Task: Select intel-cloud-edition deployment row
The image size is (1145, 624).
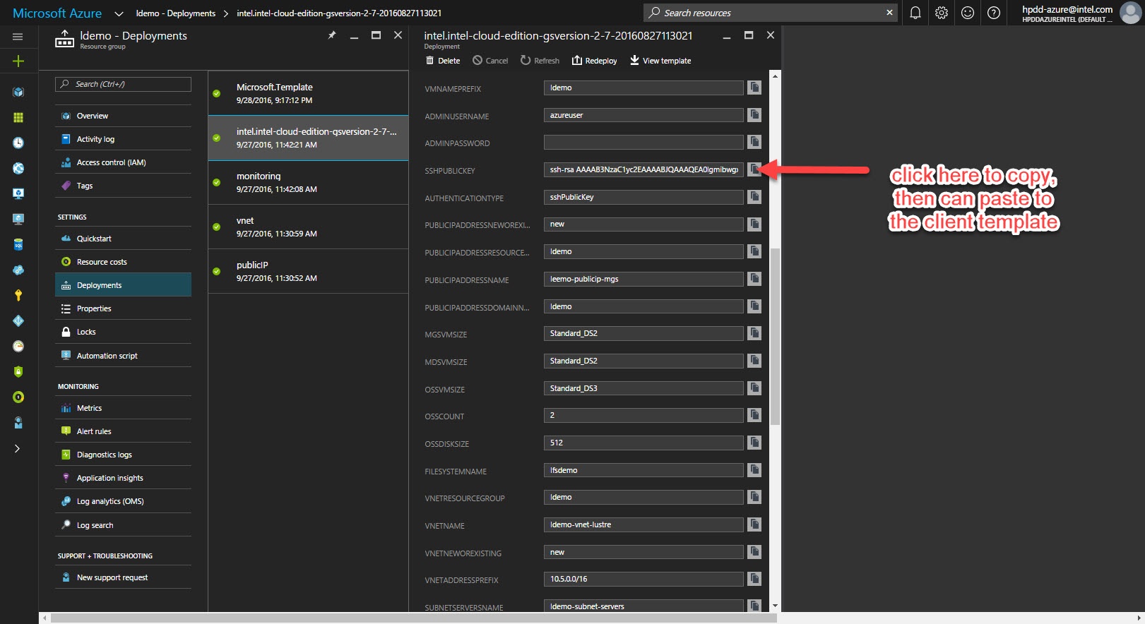Action: pos(308,138)
